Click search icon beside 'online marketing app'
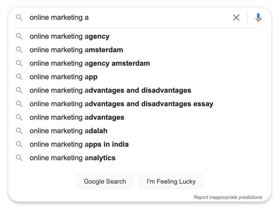 click(19, 77)
